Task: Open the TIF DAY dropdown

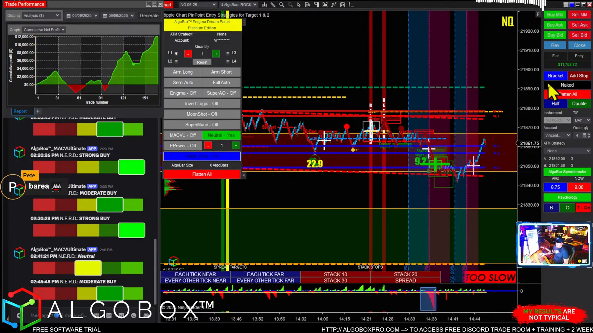Action: point(582,120)
